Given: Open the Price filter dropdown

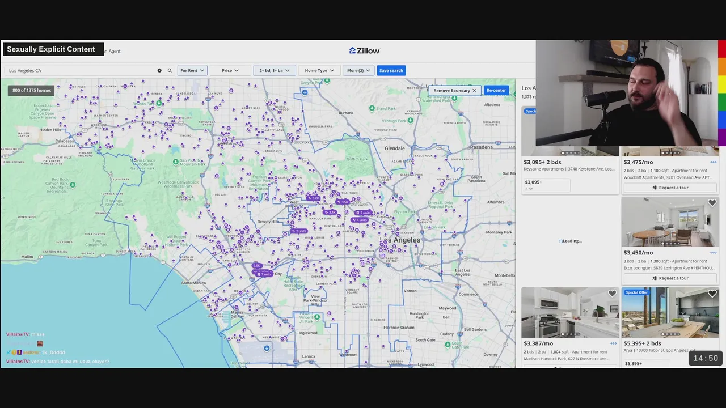Looking at the screenshot, I should (x=230, y=70).
